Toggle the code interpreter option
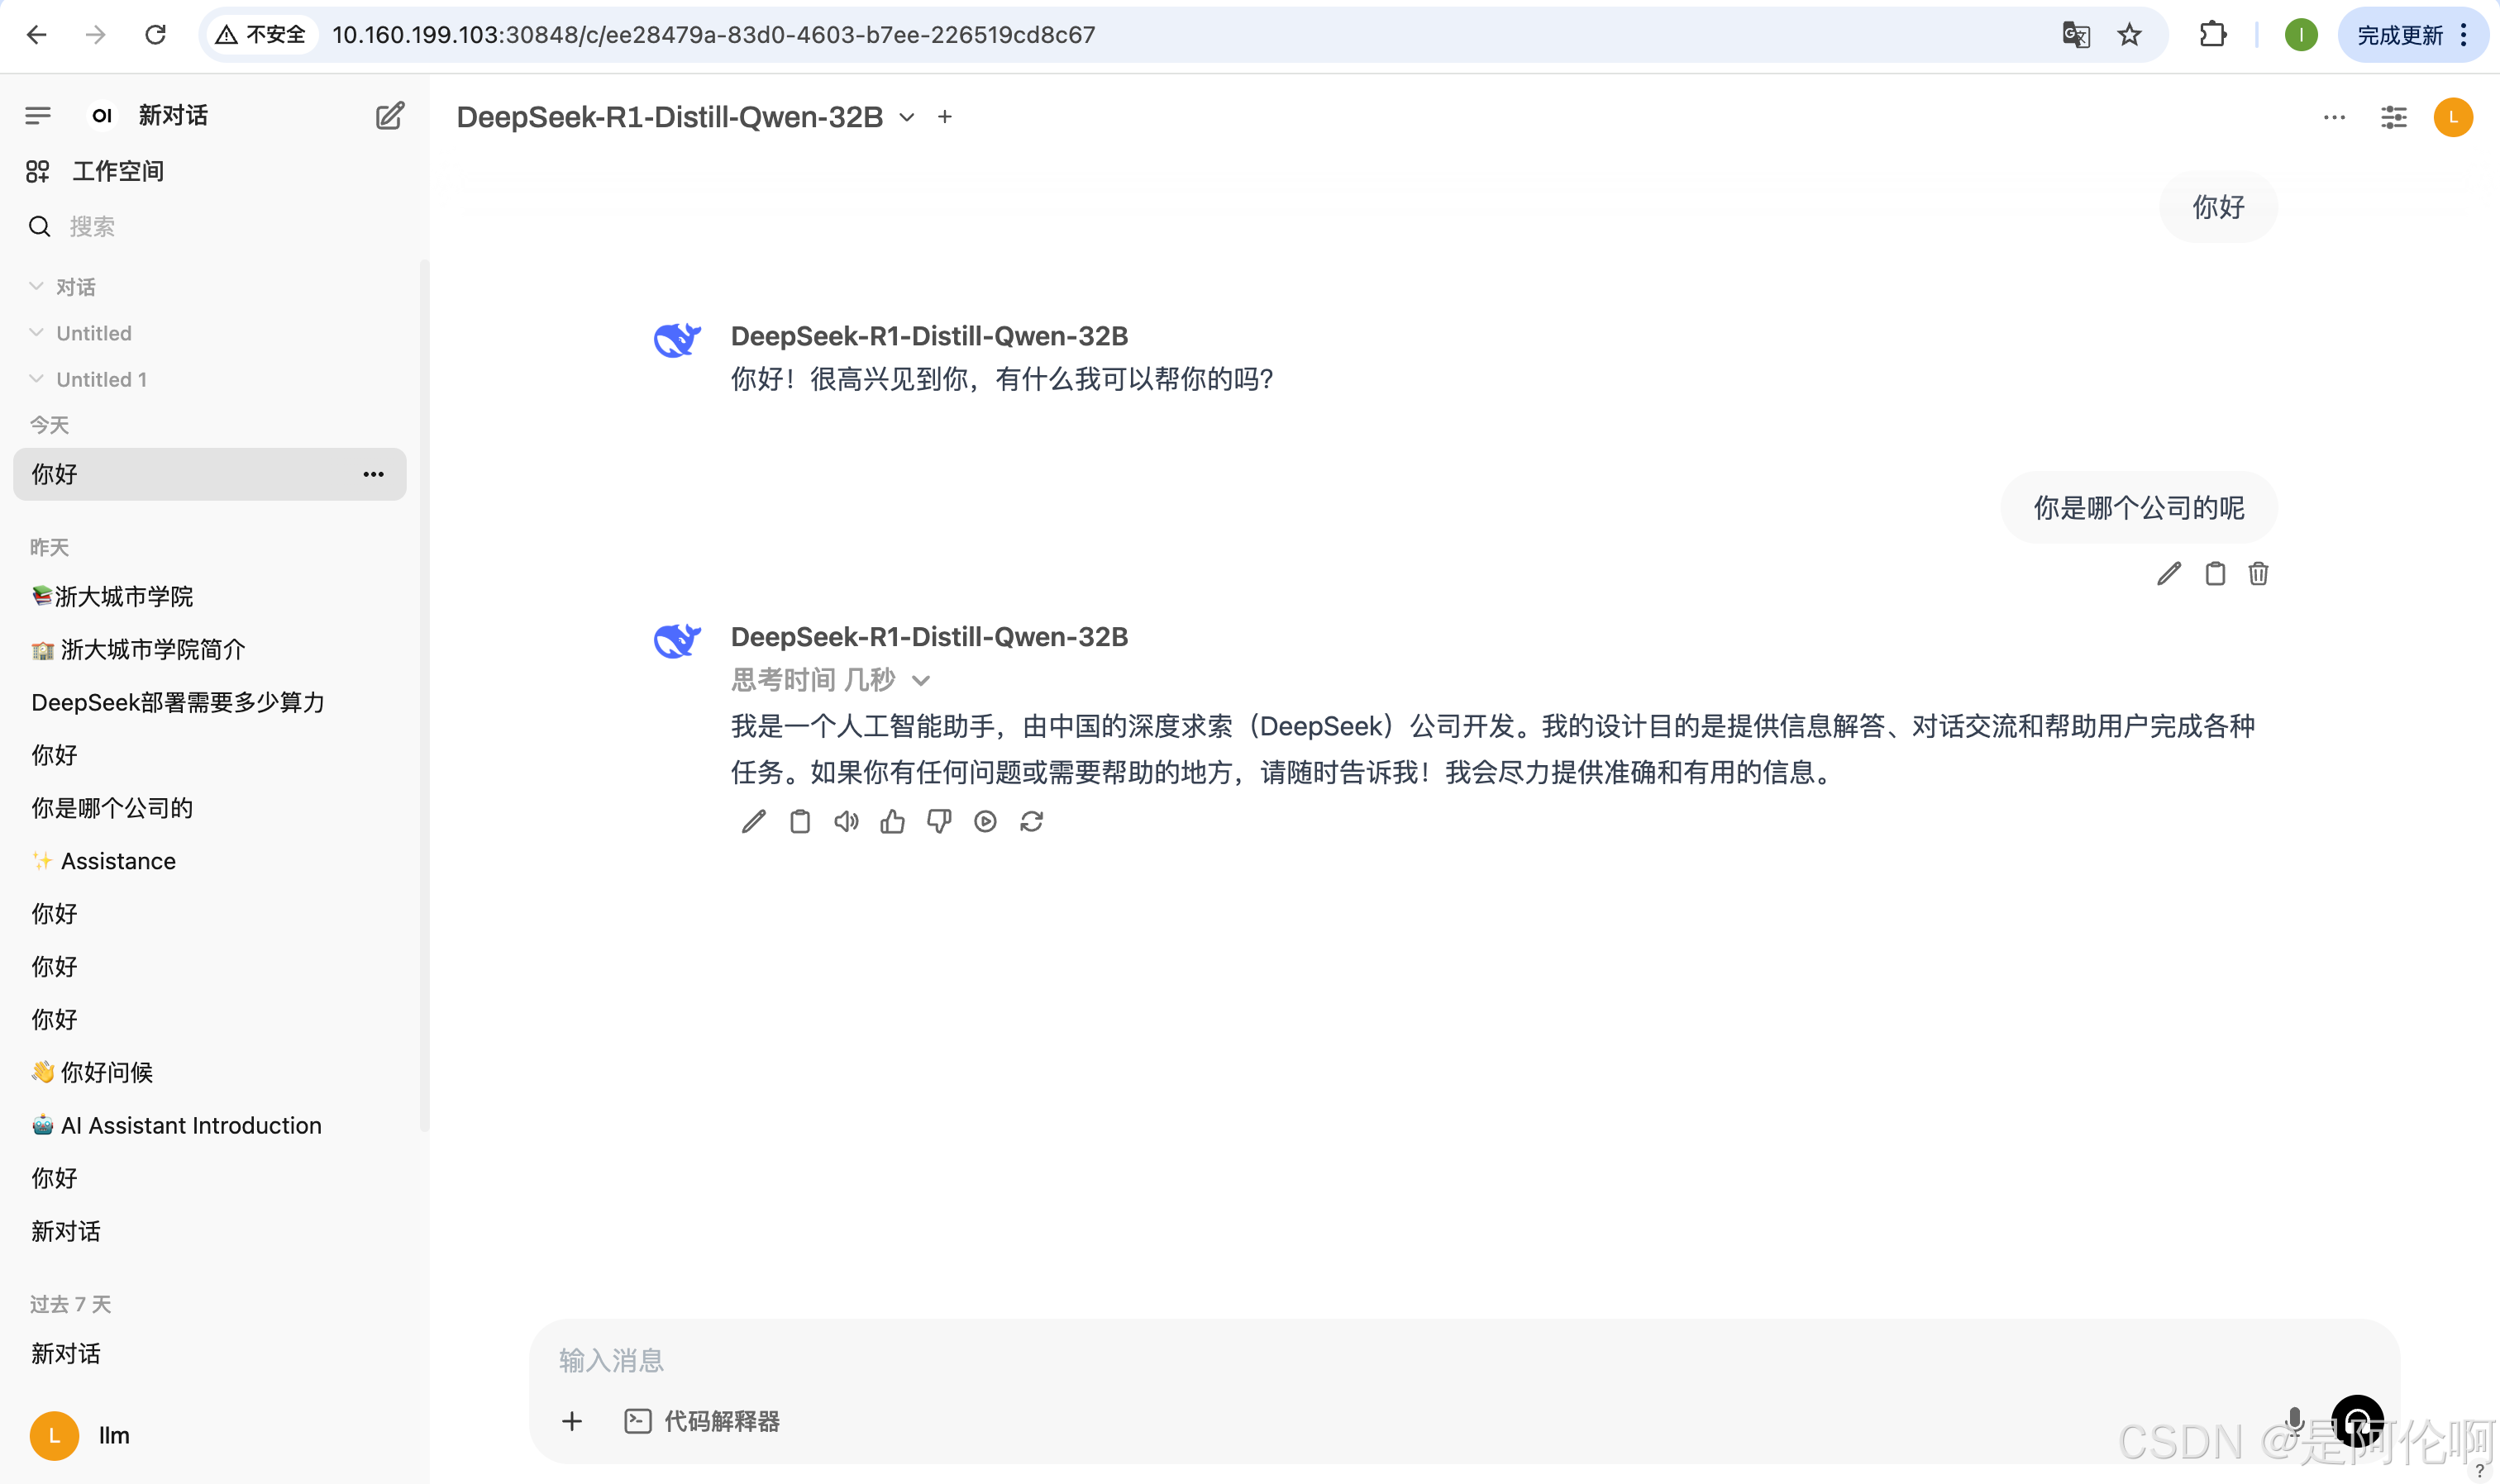Screen dimensions: 2500x1484 click(702, 1421)
